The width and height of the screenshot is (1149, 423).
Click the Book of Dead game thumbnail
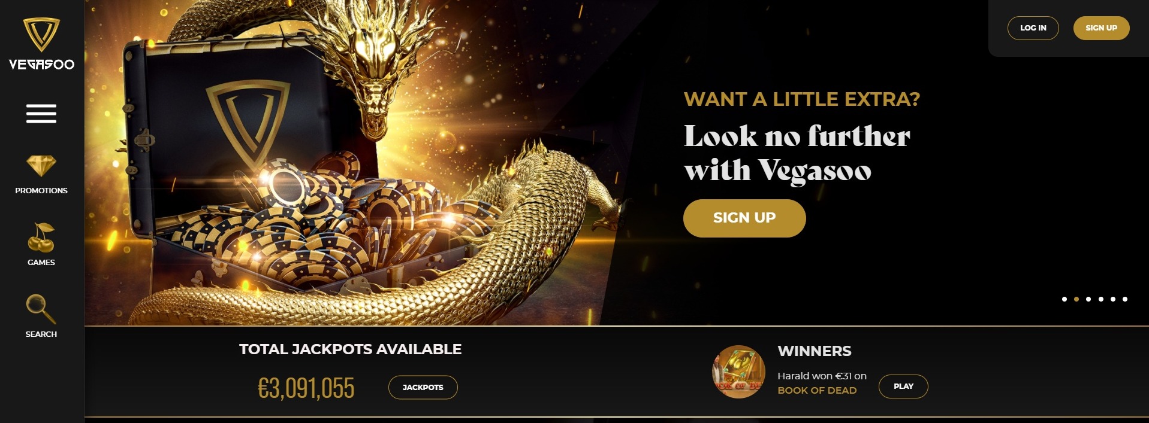coord(738,372)
